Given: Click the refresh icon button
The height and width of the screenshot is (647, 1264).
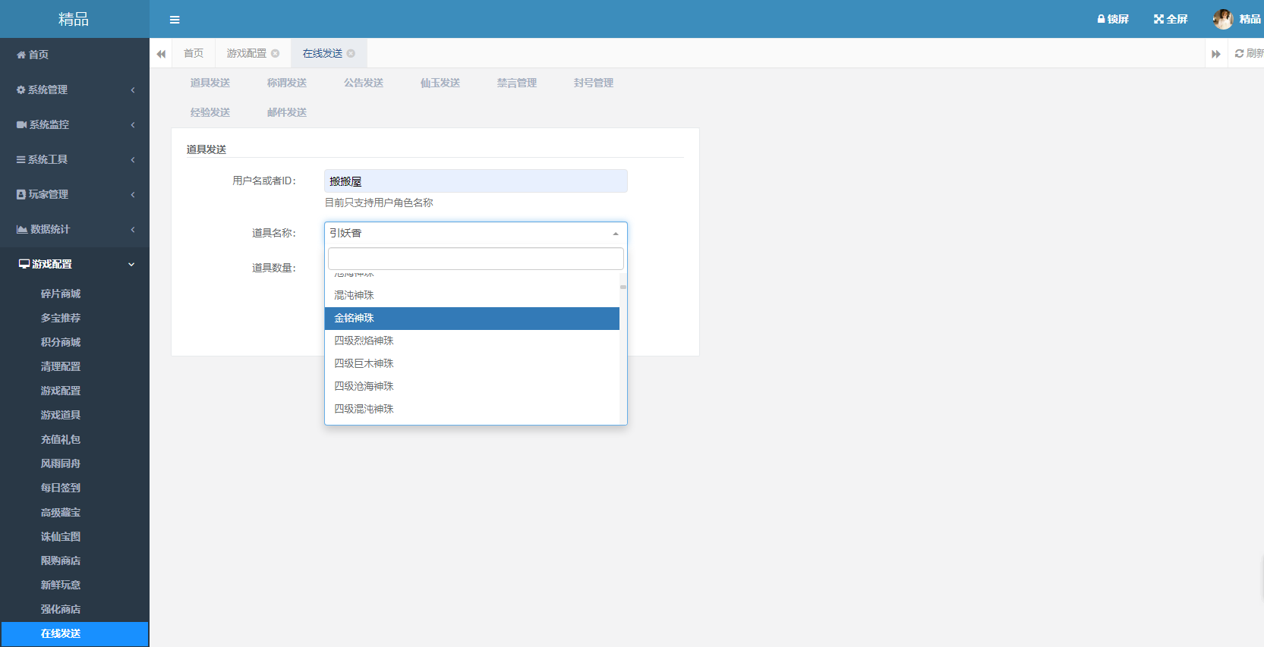Looking at the screenshot, I should coord(1240,53).
